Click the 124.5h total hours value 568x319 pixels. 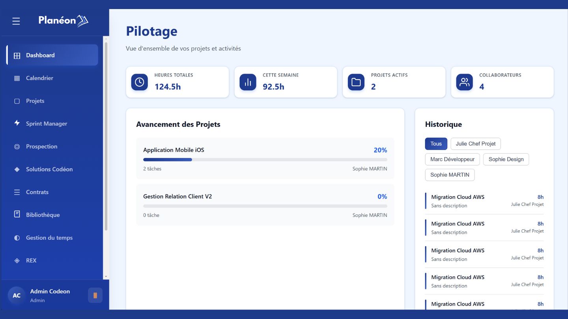168,87
